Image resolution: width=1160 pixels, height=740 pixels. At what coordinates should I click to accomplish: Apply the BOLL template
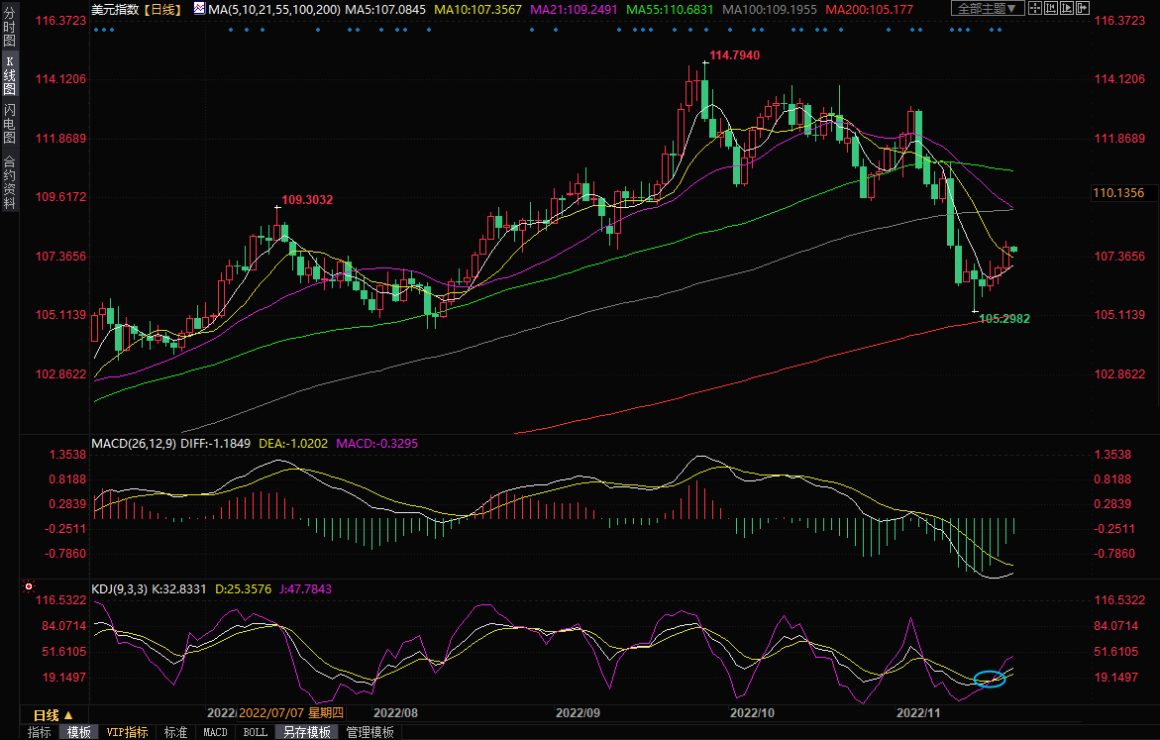[255, 732]
